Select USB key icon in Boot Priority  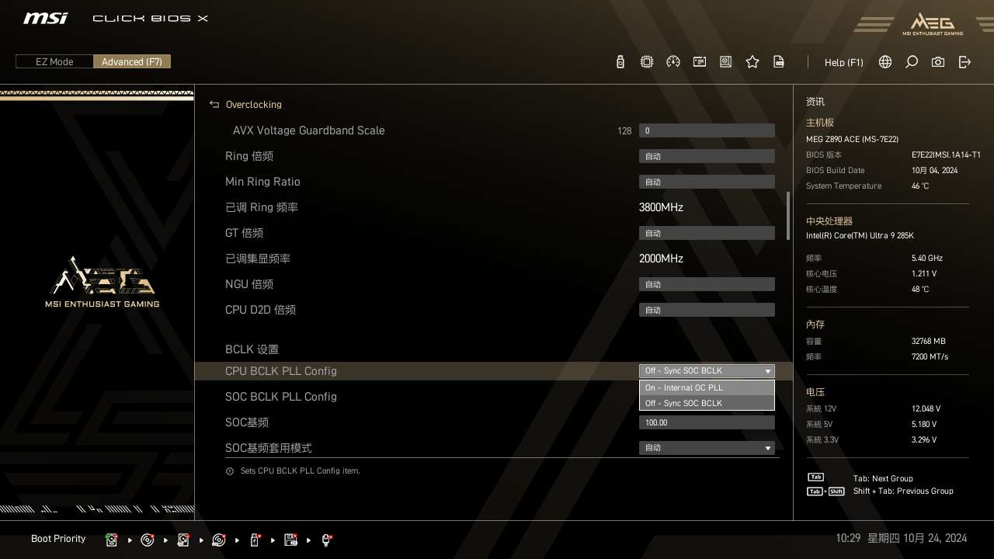pos(255,540)
